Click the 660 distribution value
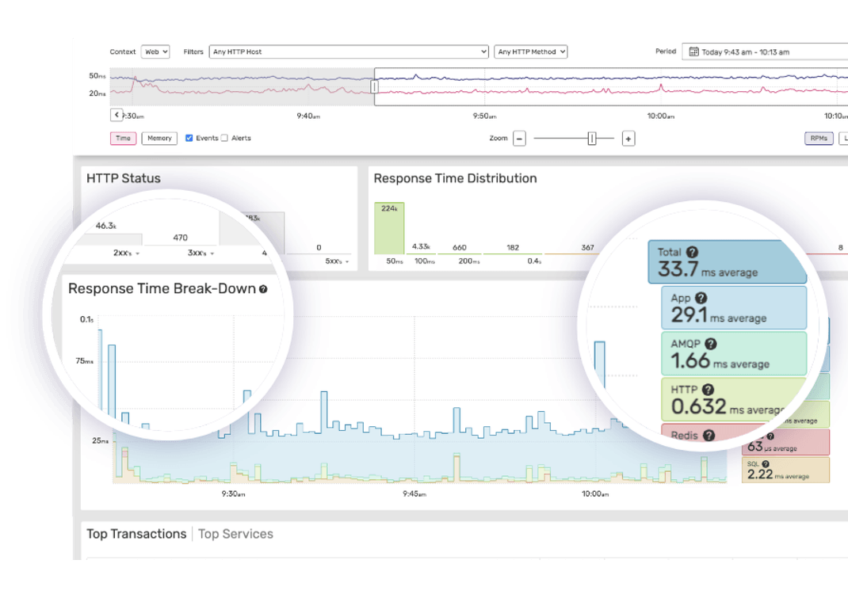Viewport: 848px width, 598px height. [x=459, y=248]
